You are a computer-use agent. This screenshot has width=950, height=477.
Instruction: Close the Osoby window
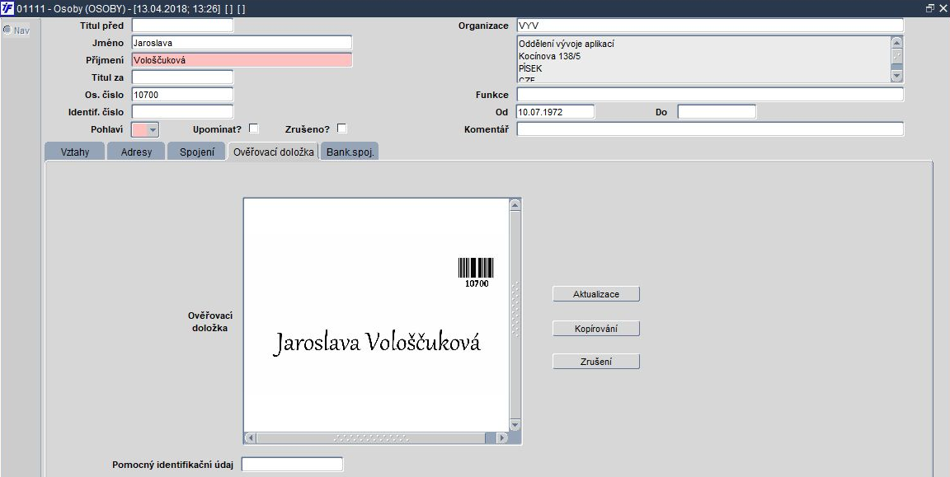pyautogui.click(x=943, y=8)
